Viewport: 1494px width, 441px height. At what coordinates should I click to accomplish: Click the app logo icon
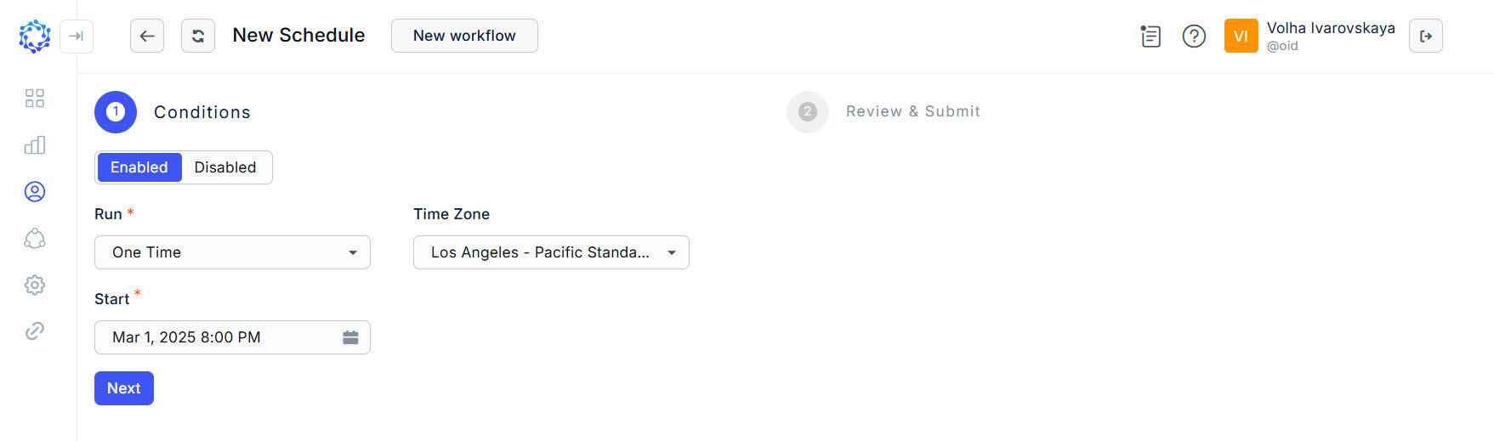click(35, 37)
